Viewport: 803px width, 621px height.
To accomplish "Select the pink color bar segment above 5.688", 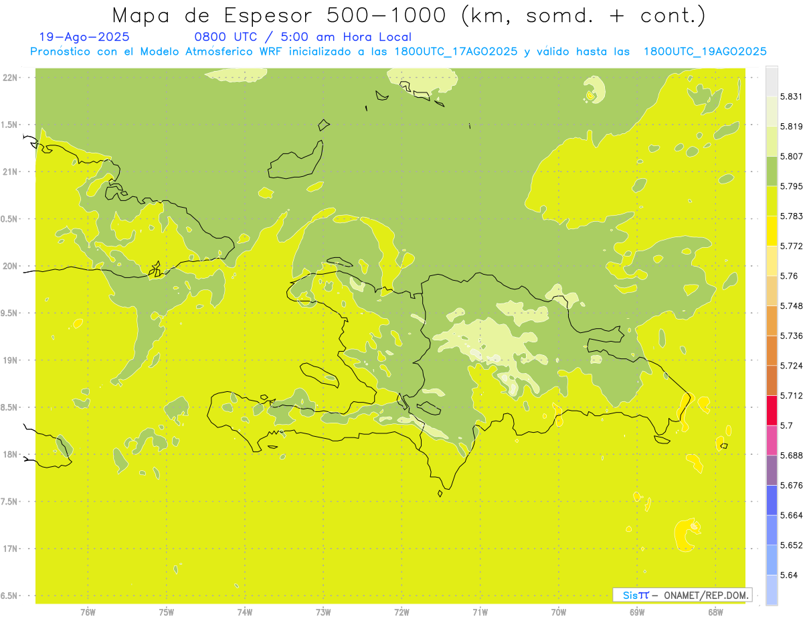I will pyautogui.click(x=772, y=439).
